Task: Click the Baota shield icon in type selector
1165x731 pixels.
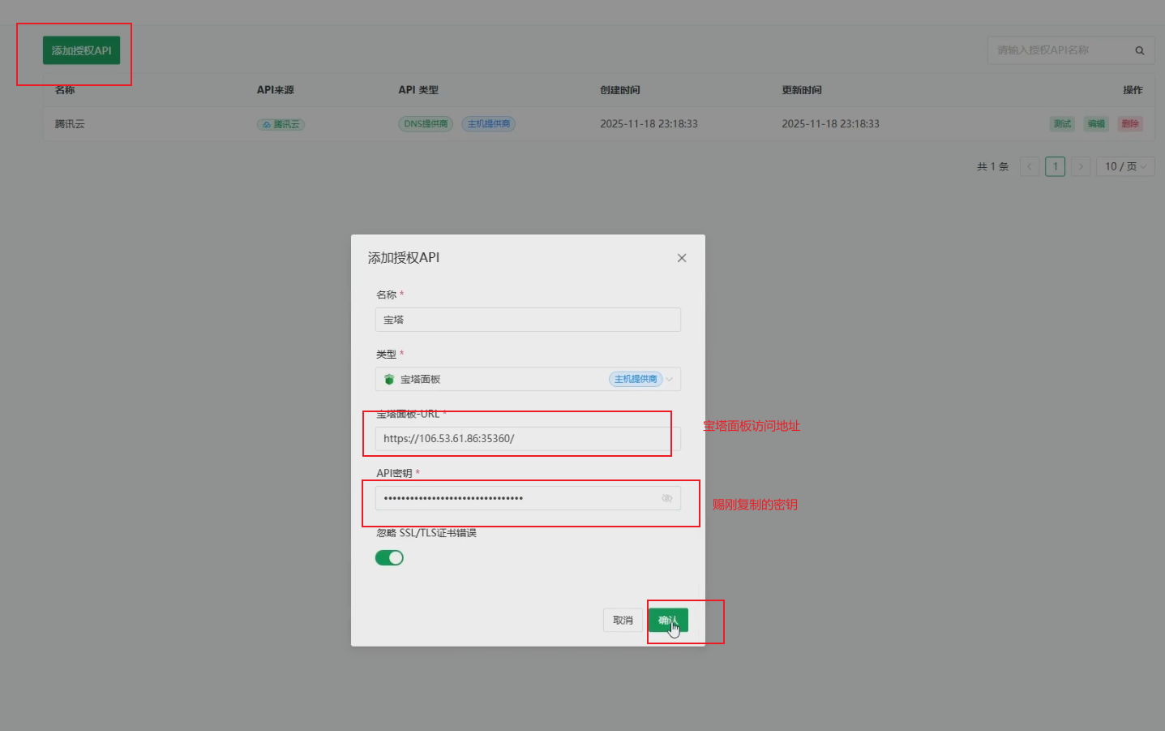Action: [388, 379]
